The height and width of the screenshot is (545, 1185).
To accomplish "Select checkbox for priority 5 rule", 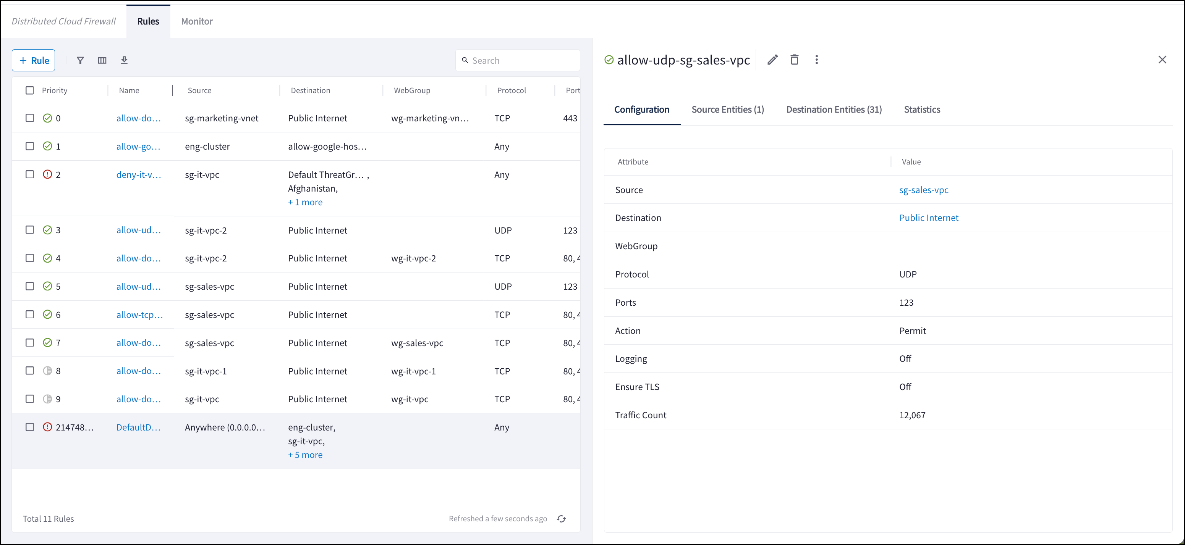I will pos(30,286).
